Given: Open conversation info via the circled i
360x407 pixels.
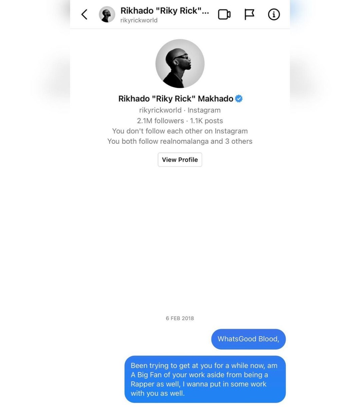Looking at the screenshot, I should point(274,14).
